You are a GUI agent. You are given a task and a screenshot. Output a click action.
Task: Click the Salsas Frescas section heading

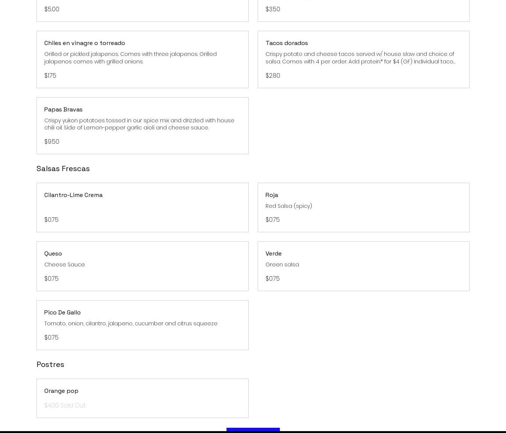[63, 168]
